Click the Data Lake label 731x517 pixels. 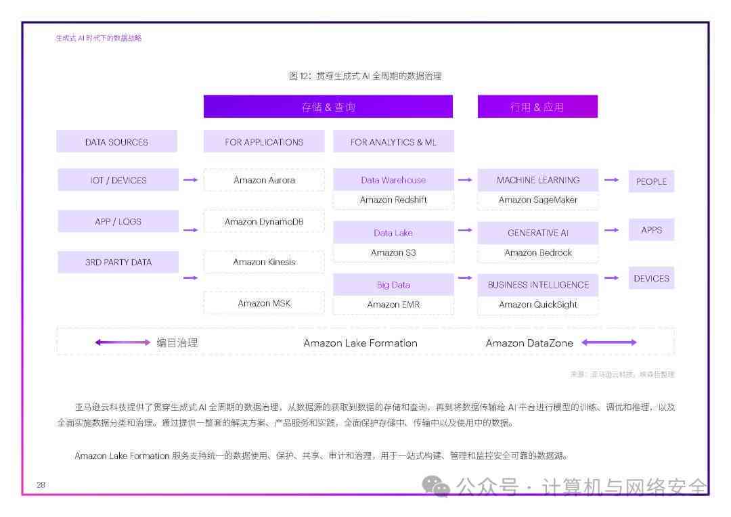(x=393, y=233)
